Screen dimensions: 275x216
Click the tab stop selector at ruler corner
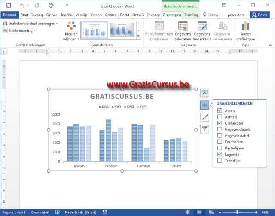4,52
